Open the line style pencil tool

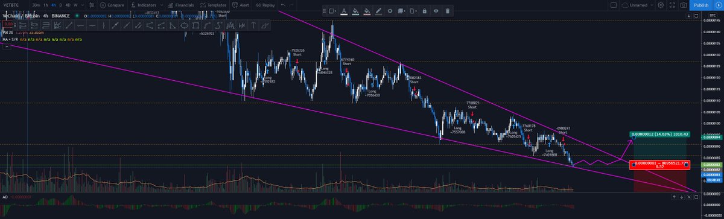378,11
